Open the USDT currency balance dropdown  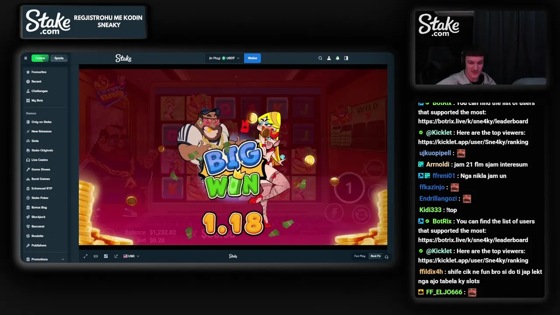click(x=224, y=58)
